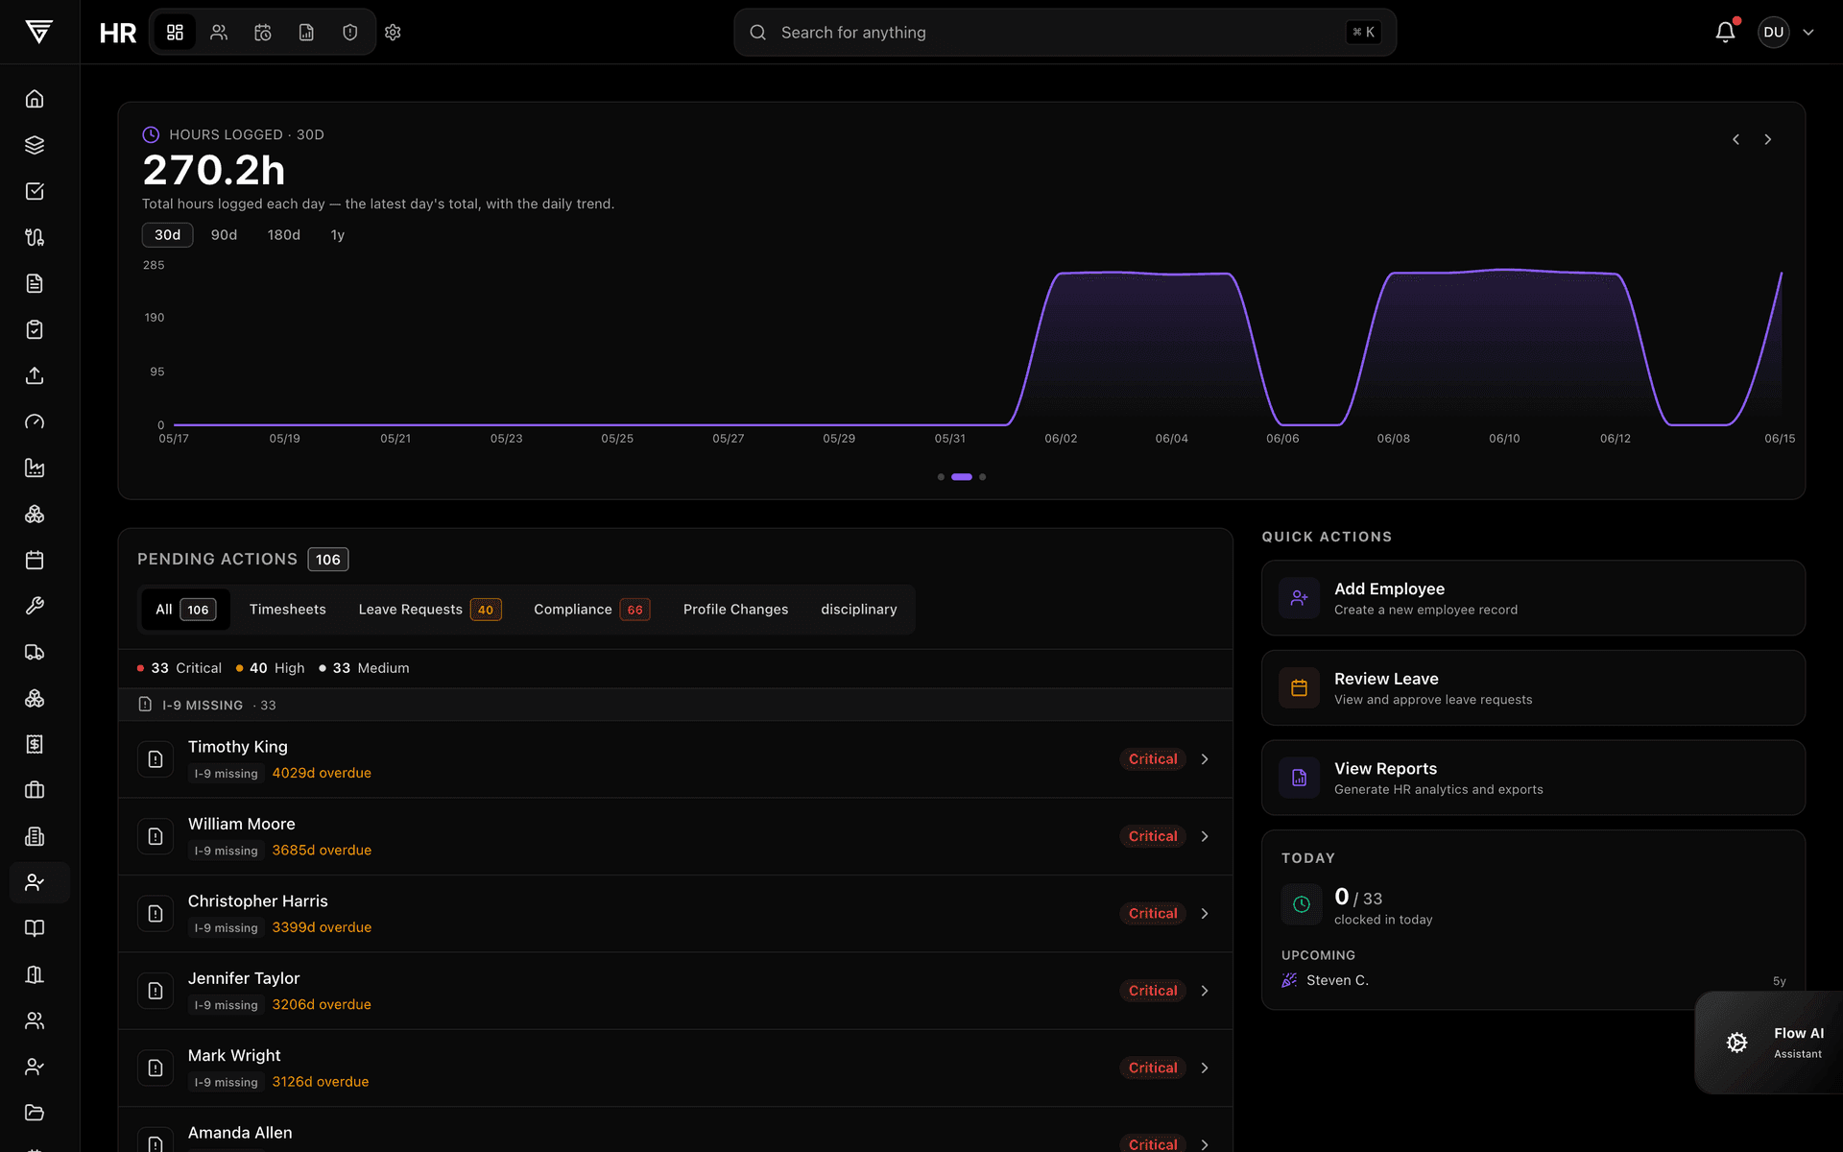1843x1152 pixels.
Task: Open the HR employees people icon
Action: tap(219, 33)
